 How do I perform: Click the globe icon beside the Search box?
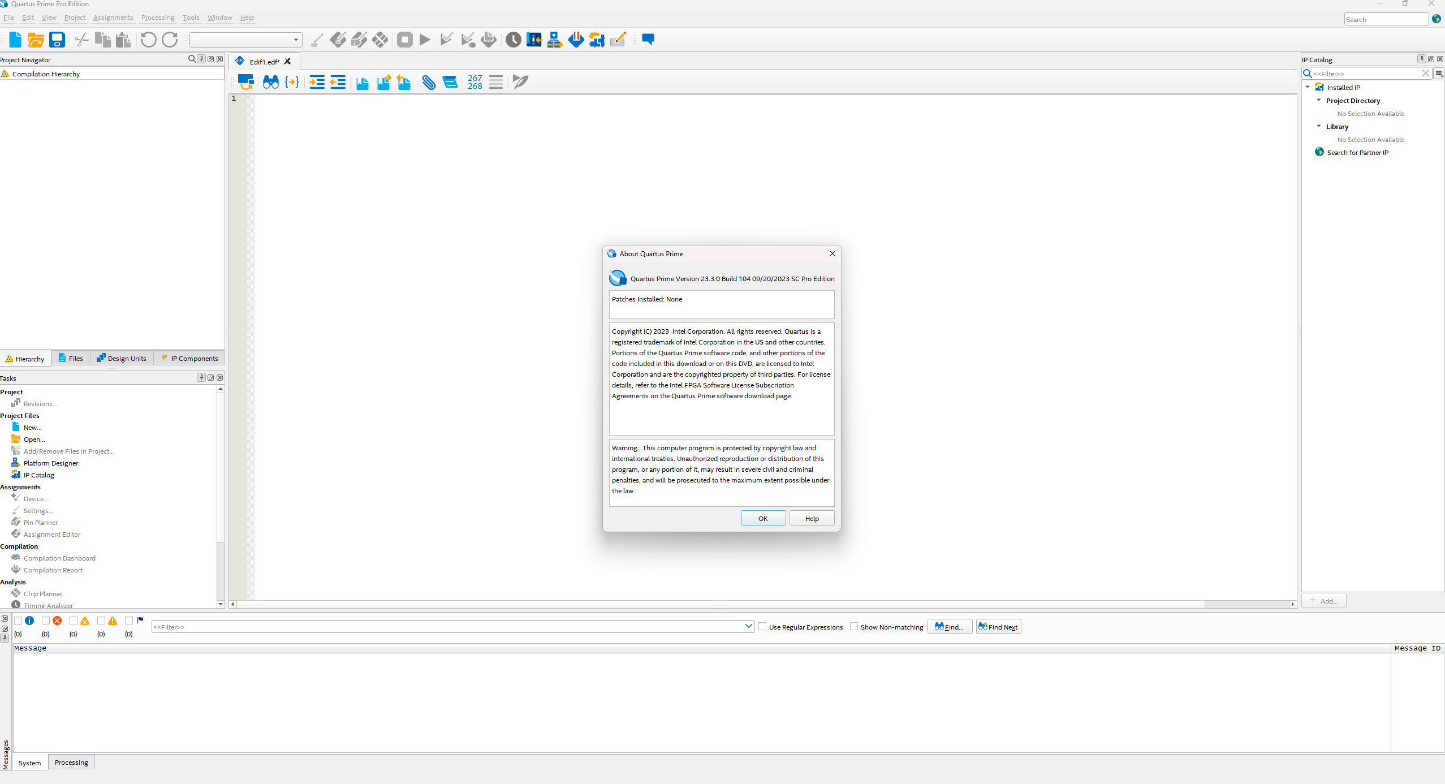point(1436,19)
